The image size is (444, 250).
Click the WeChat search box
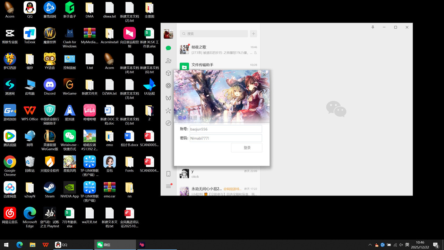pyautogui.click(x=214, y=34)
